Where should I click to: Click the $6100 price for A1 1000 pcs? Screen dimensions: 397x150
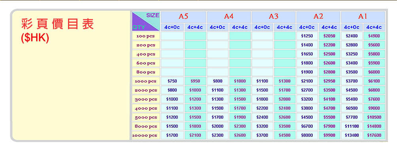click(374, 81)
